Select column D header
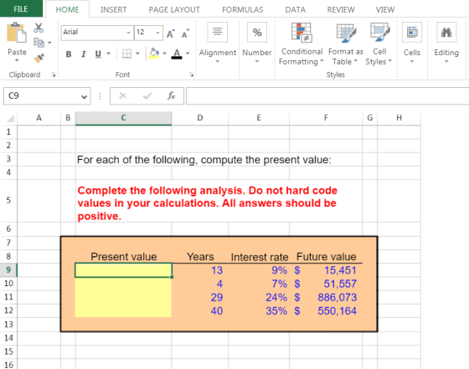This screenshot has height=369, width=469. click(200, 118)
